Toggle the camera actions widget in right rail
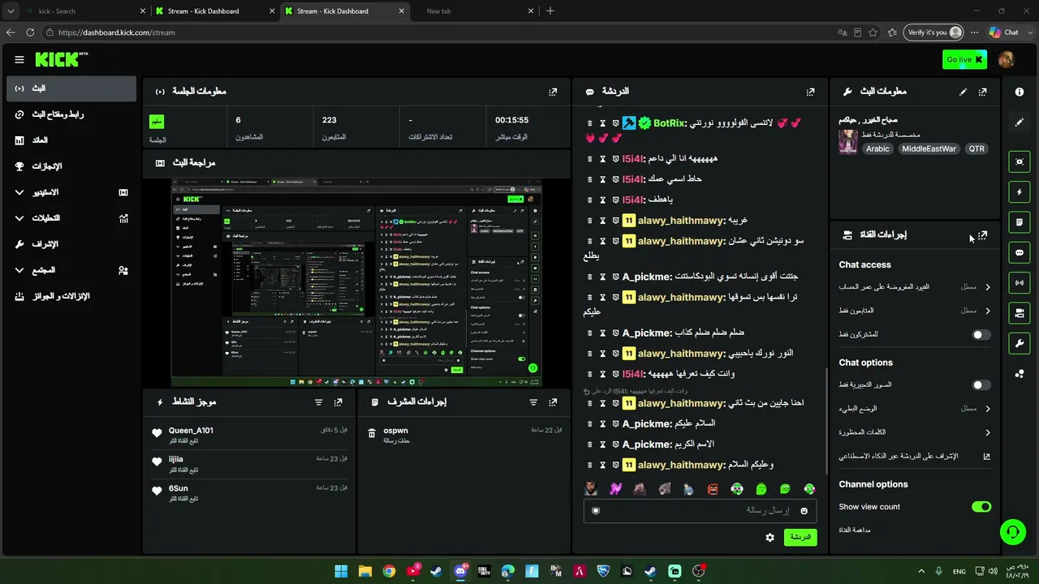Screen dimensions: 1039x584 coord(1020,312)
